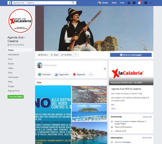Select Community in page sidebar
Viewport: 162px width, 144px height.
pyautogui.click(x=13, y=77)
